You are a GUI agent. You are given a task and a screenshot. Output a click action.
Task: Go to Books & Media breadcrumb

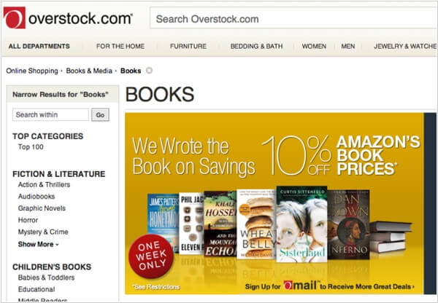coord(89,71)
